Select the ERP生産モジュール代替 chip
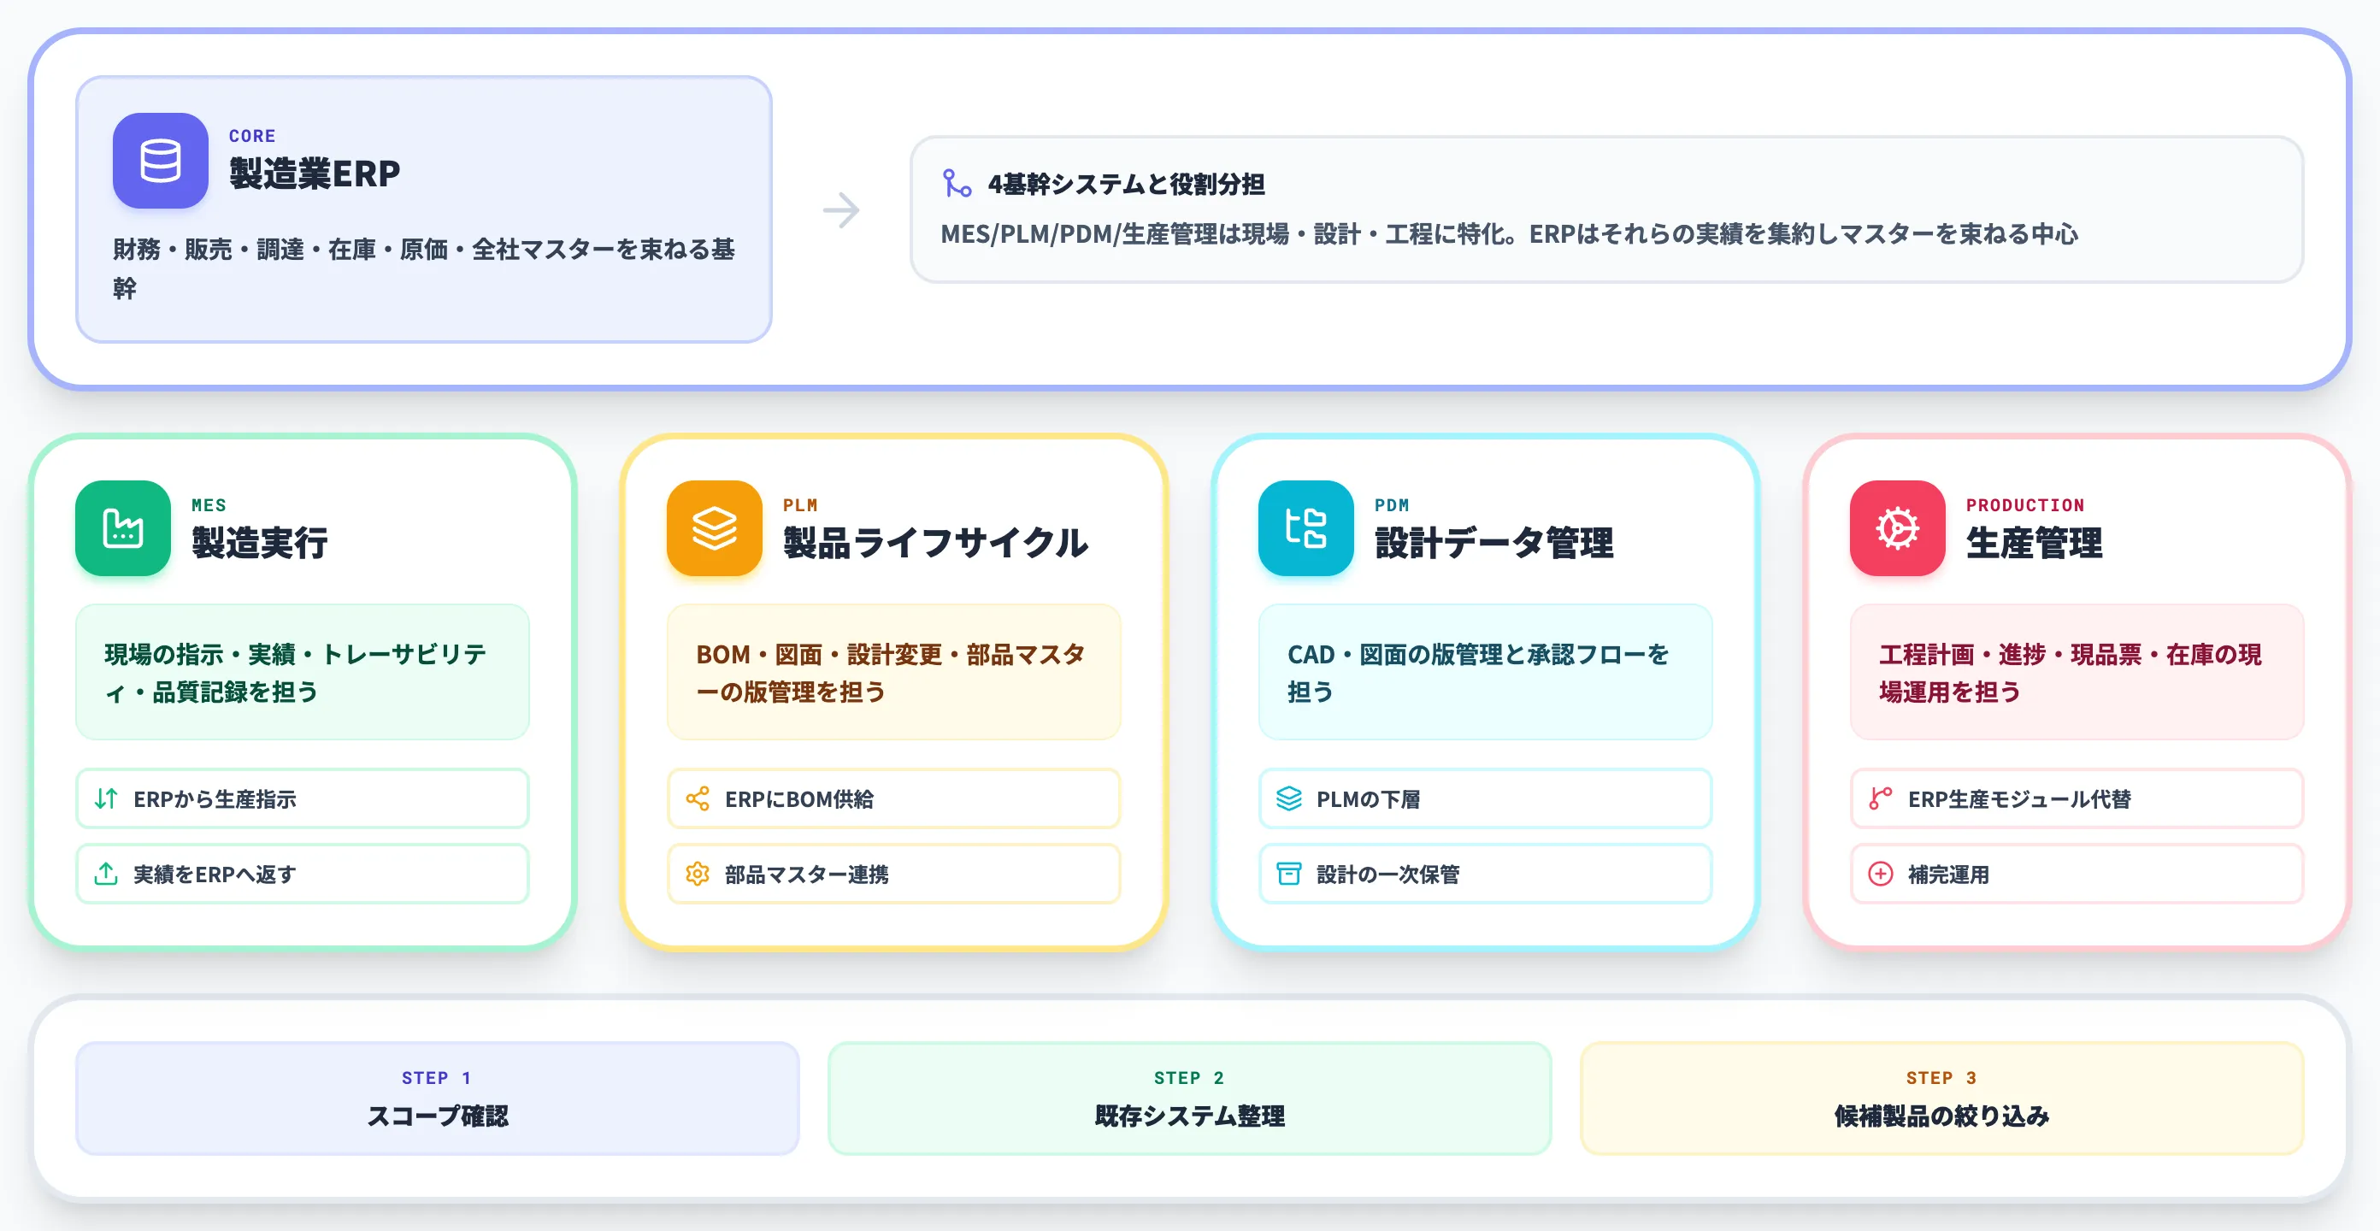The image size is (2380, 1231). pos(2076,798)
